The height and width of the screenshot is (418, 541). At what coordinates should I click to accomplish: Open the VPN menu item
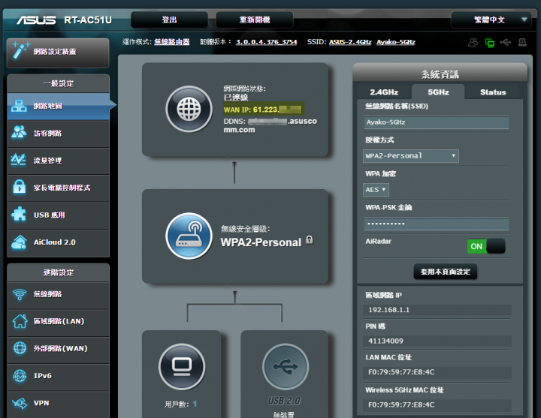pyautogui.click(x=58, y=404)
